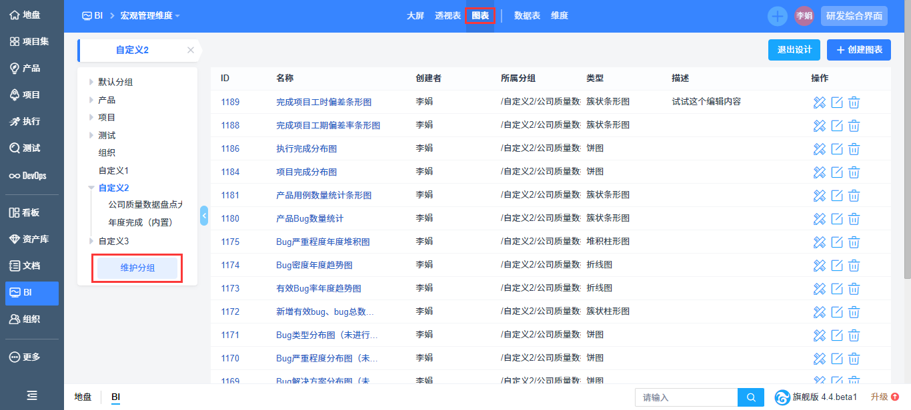Image resolution: width=911 pixels, height=410 pixels.
Task: Collapse the 自定义2 tree node
Action: coord(91,188)
